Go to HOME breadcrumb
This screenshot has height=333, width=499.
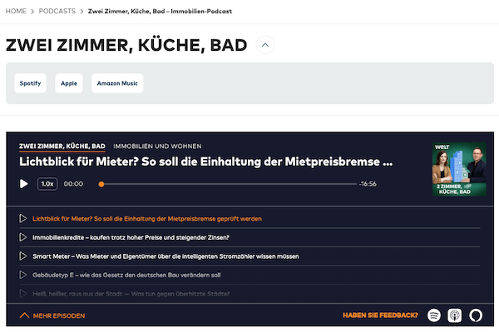click(x=16, y=11)
